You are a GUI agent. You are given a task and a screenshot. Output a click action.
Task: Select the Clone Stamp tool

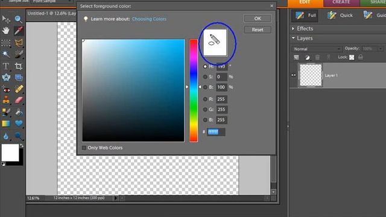(x=6, y=100)
